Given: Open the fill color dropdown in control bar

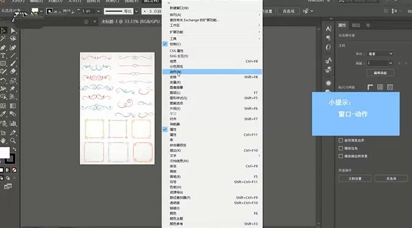Looking at the screenshot, I should [x=41, y=11].
